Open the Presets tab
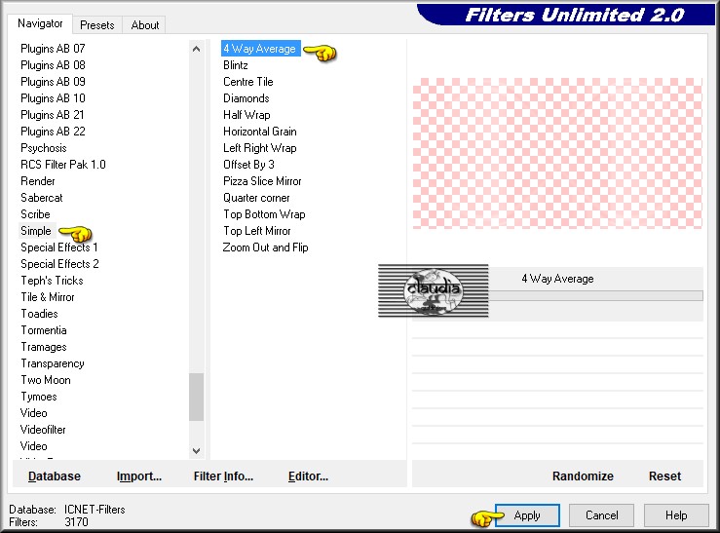720x533 pixels. 96,25
